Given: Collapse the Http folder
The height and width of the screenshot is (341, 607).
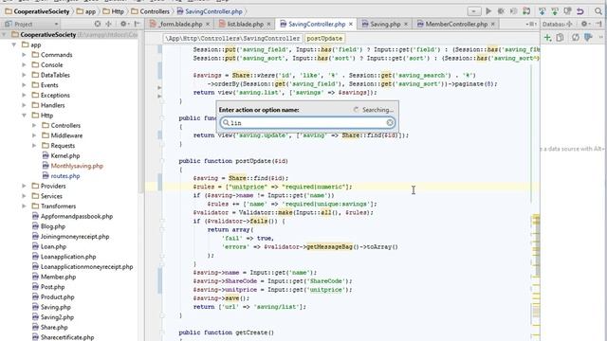Looking at the screenshot, I should (24, 116).
